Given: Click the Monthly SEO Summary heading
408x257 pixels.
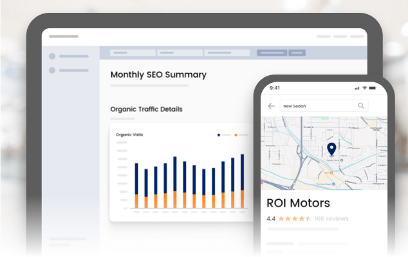Looking at the screenshot, I should pyautogui.click(x=158, y=75).
